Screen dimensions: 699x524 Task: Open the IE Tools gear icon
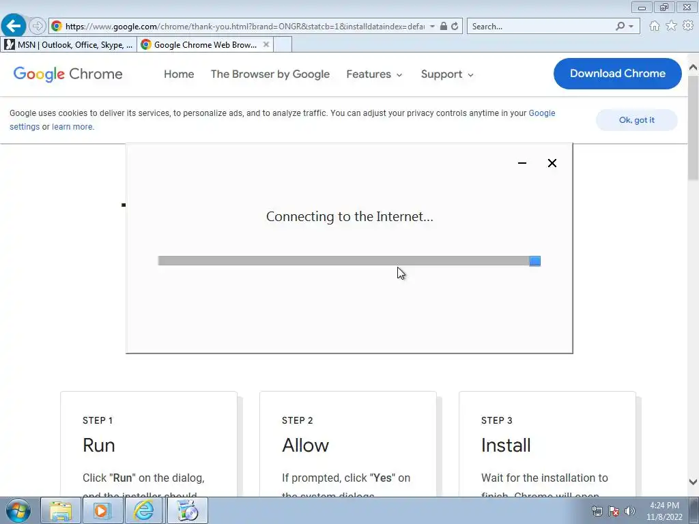(688, 26)
